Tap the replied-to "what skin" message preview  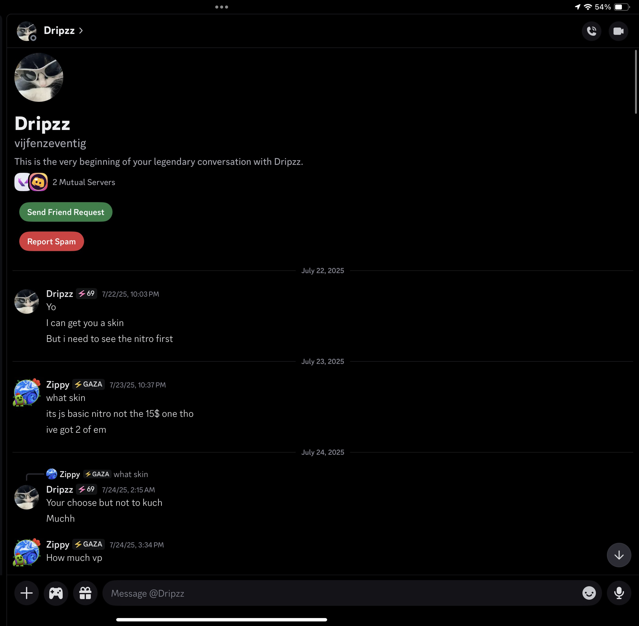(x=131, y=474)
